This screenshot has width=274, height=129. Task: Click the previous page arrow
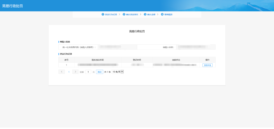(62, 72)
